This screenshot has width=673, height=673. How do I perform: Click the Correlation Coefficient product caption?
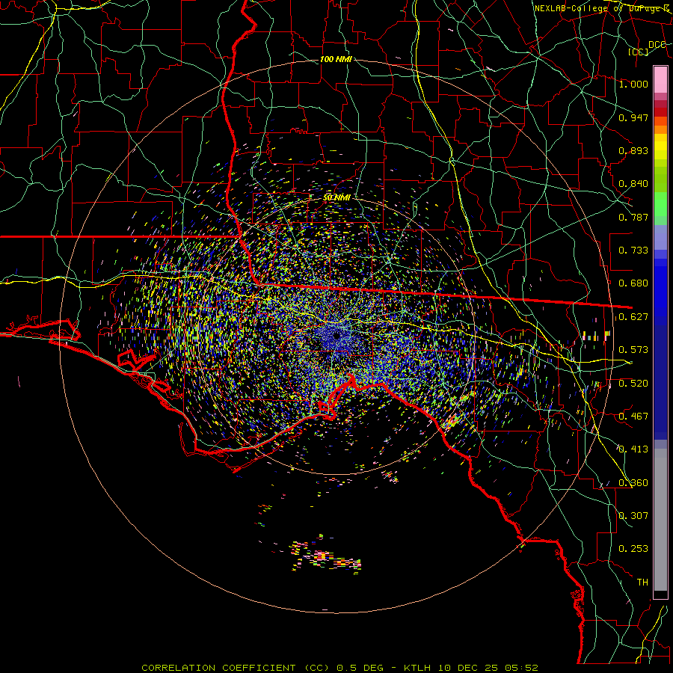pos(339,668)
